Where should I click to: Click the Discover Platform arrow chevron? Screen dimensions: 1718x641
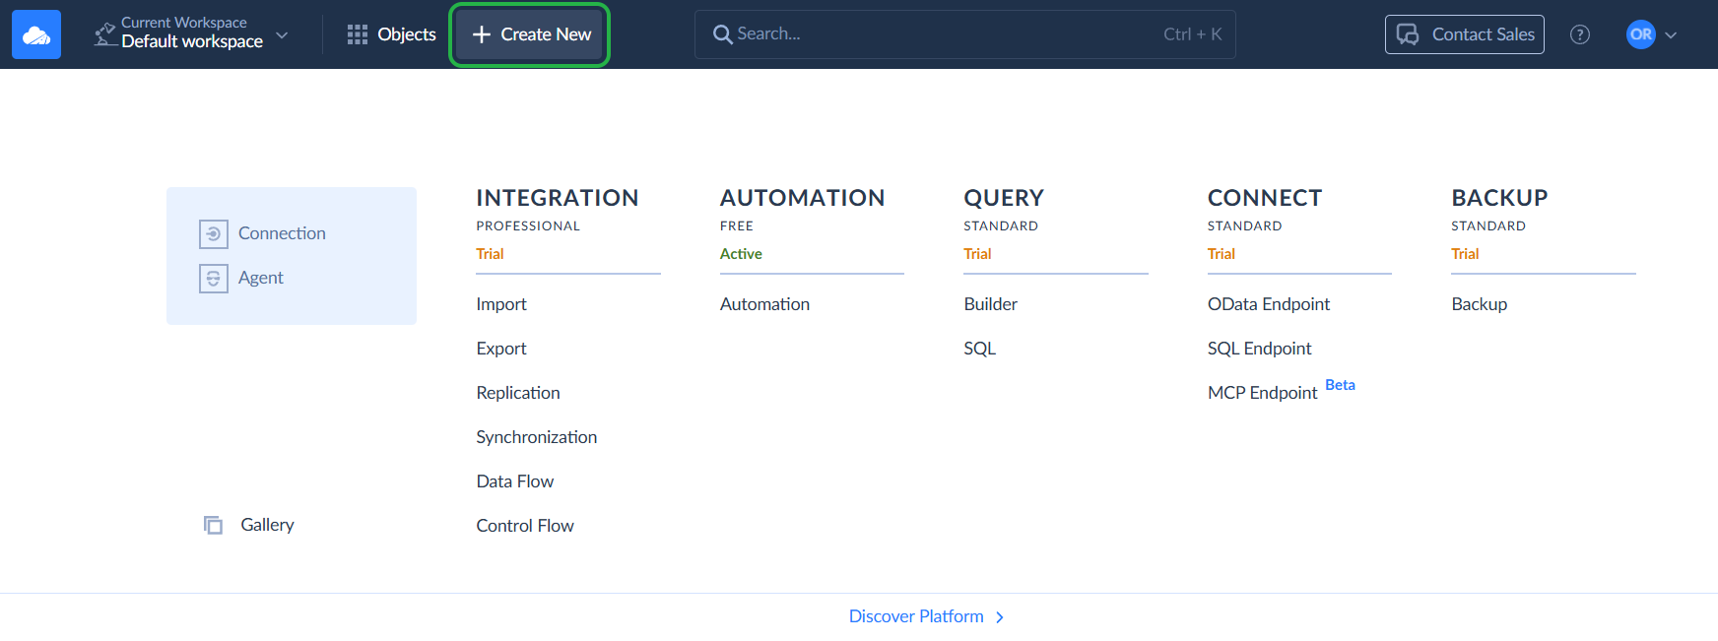coord(1000,617)
